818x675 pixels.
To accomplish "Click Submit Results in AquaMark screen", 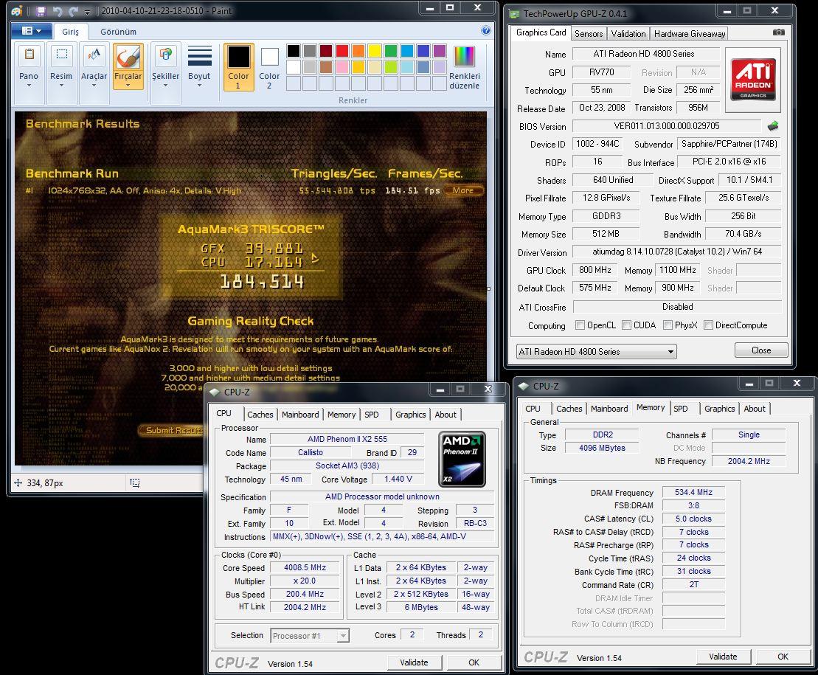I will [x=173, y=430].
